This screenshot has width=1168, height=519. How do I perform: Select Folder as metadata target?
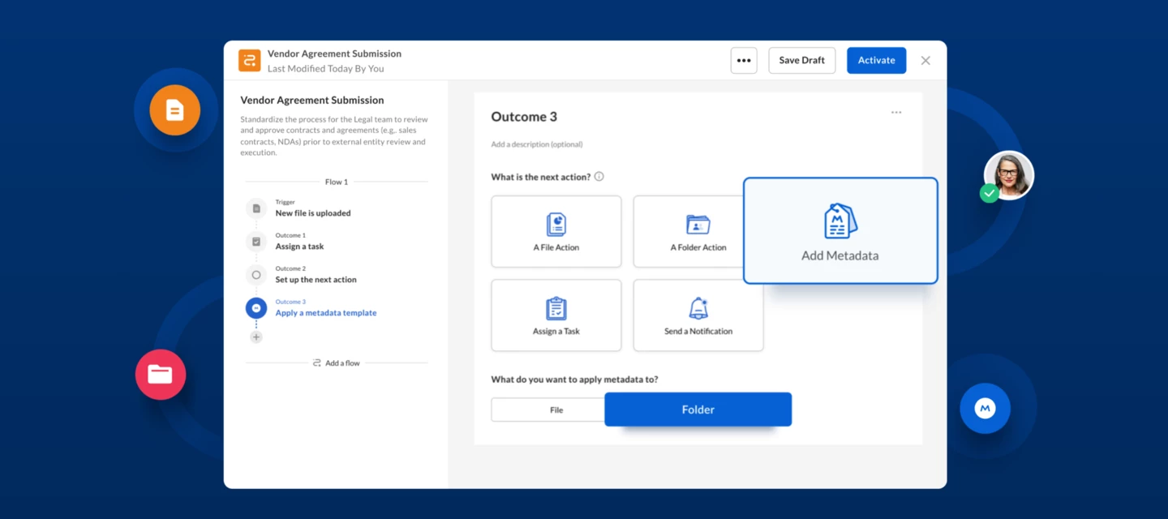click(x=698, y=410)
